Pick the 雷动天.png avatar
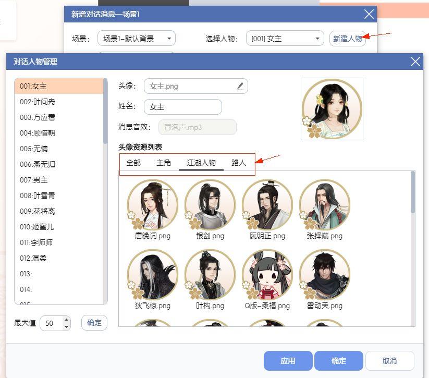This screenshot has height=378, width=429. 325,275
